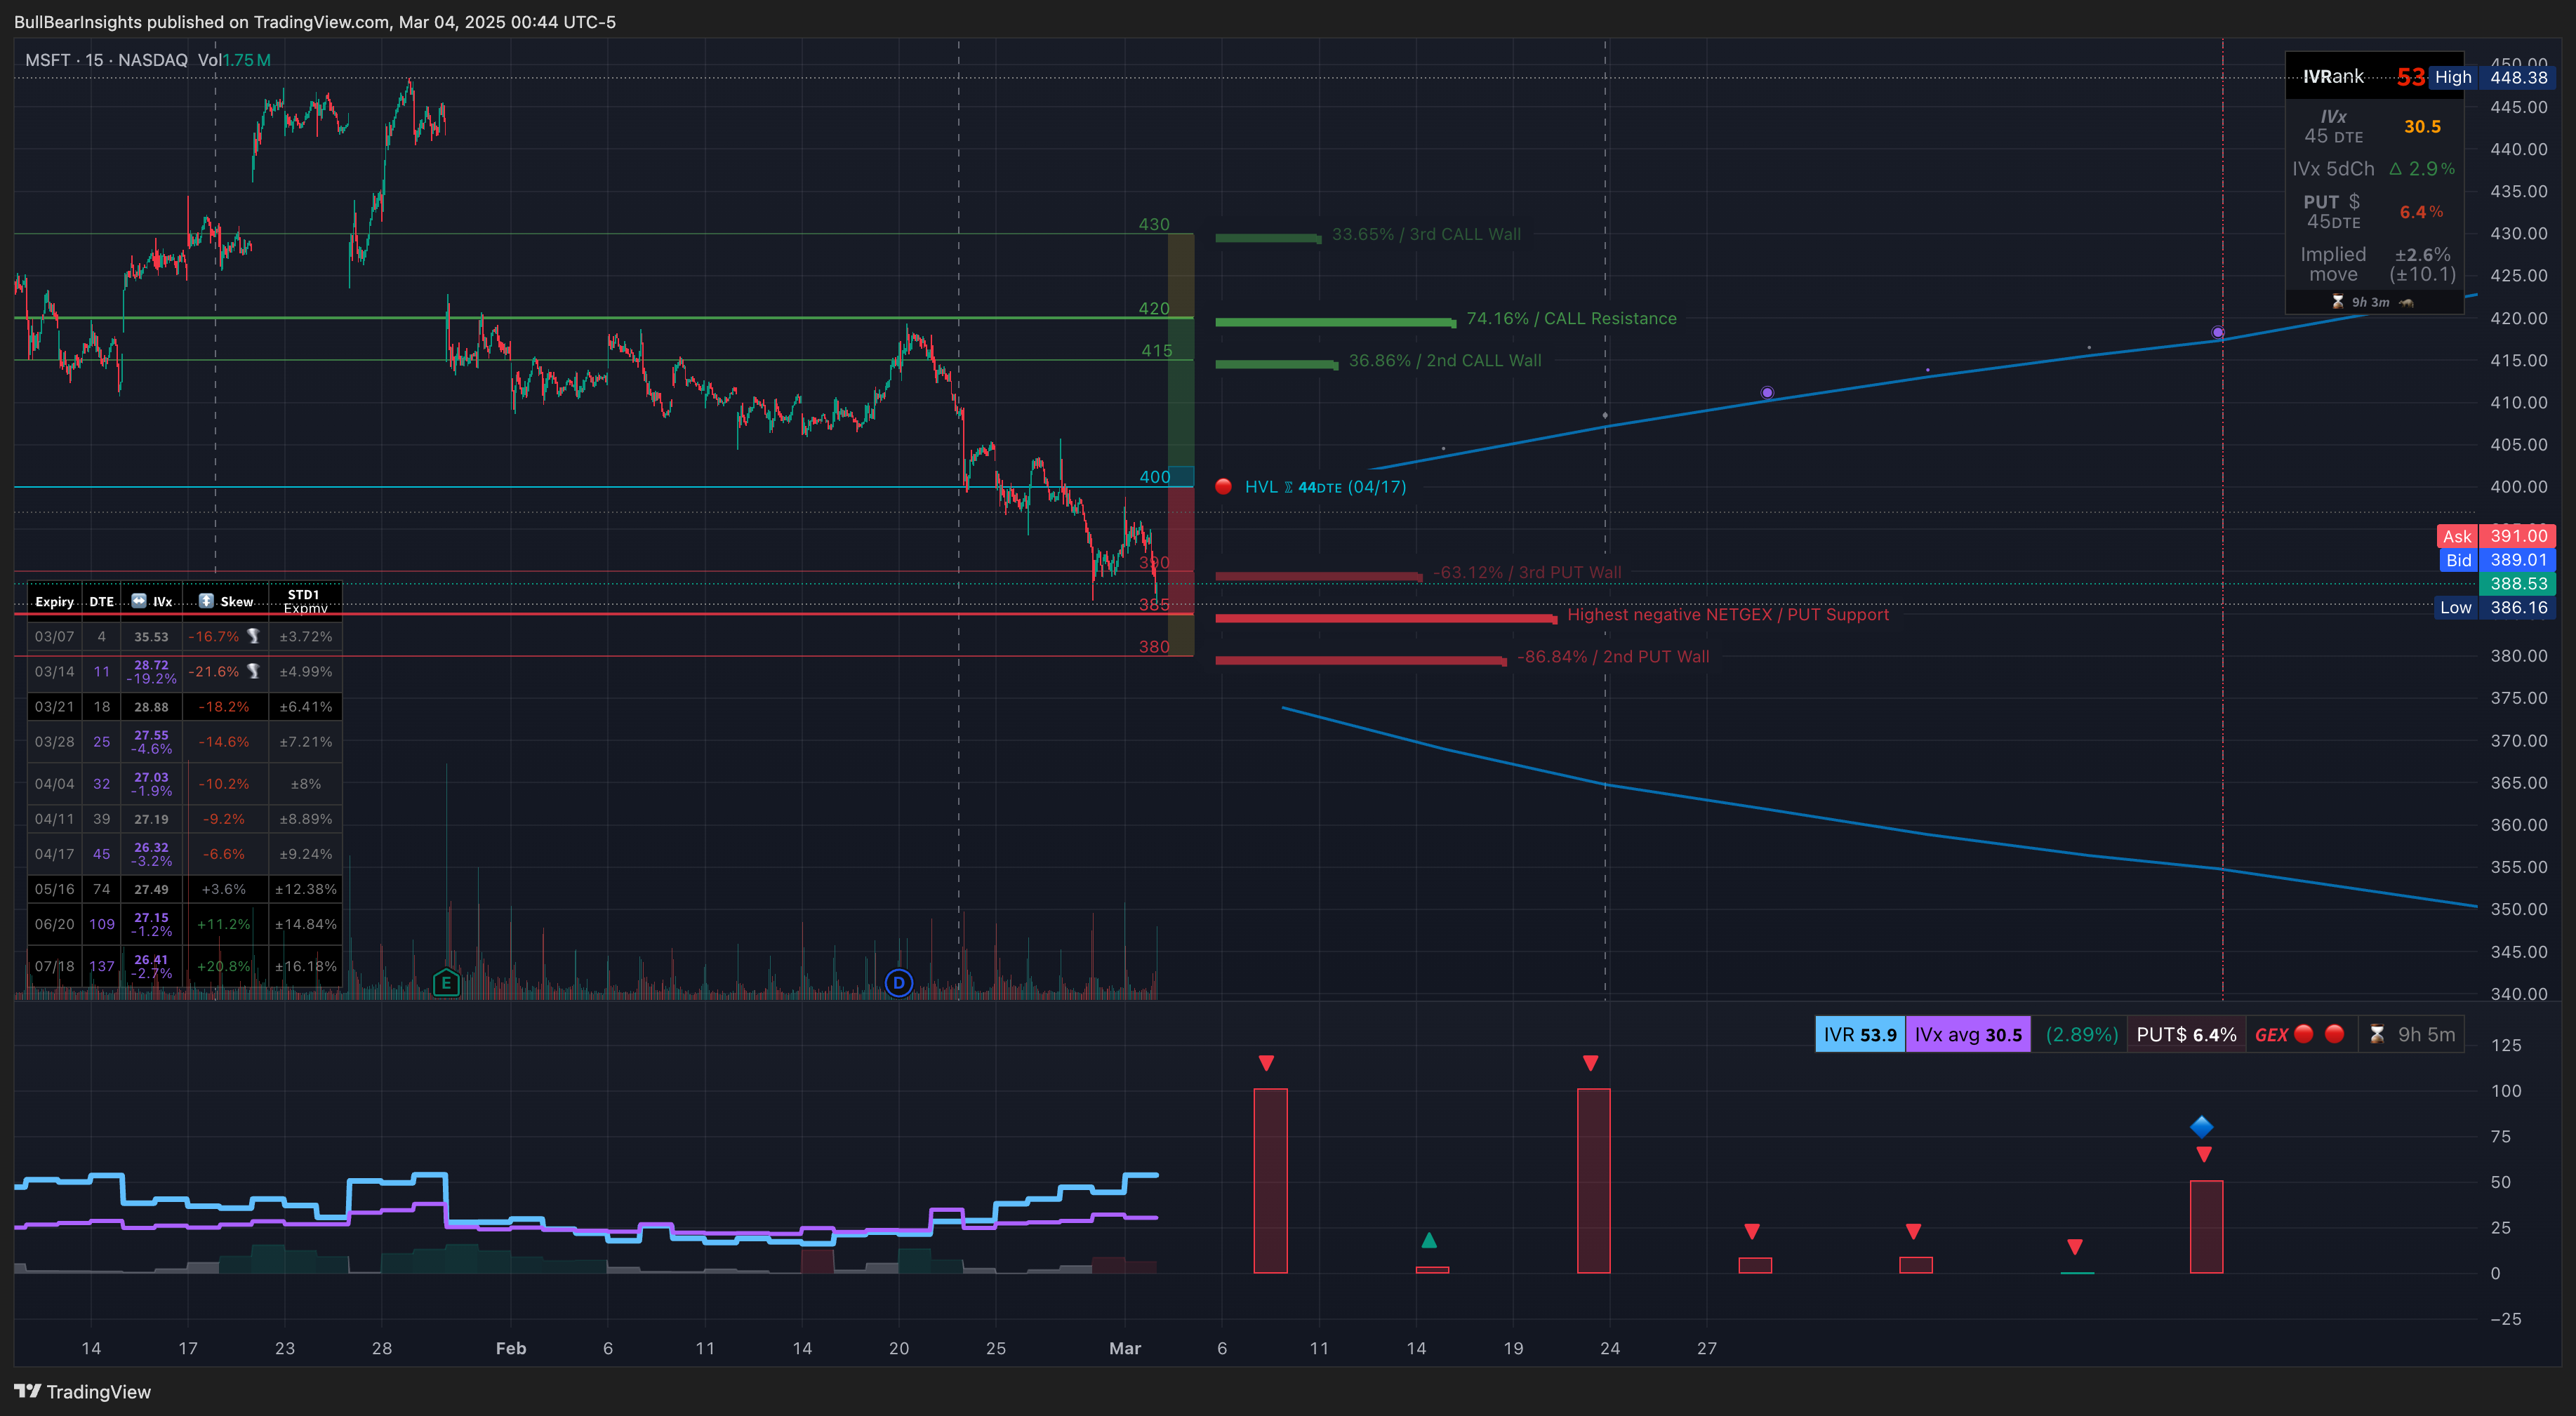Click the Mar label on the time axis
Screen dimensions: 2576x1416
(1125, 1348)
